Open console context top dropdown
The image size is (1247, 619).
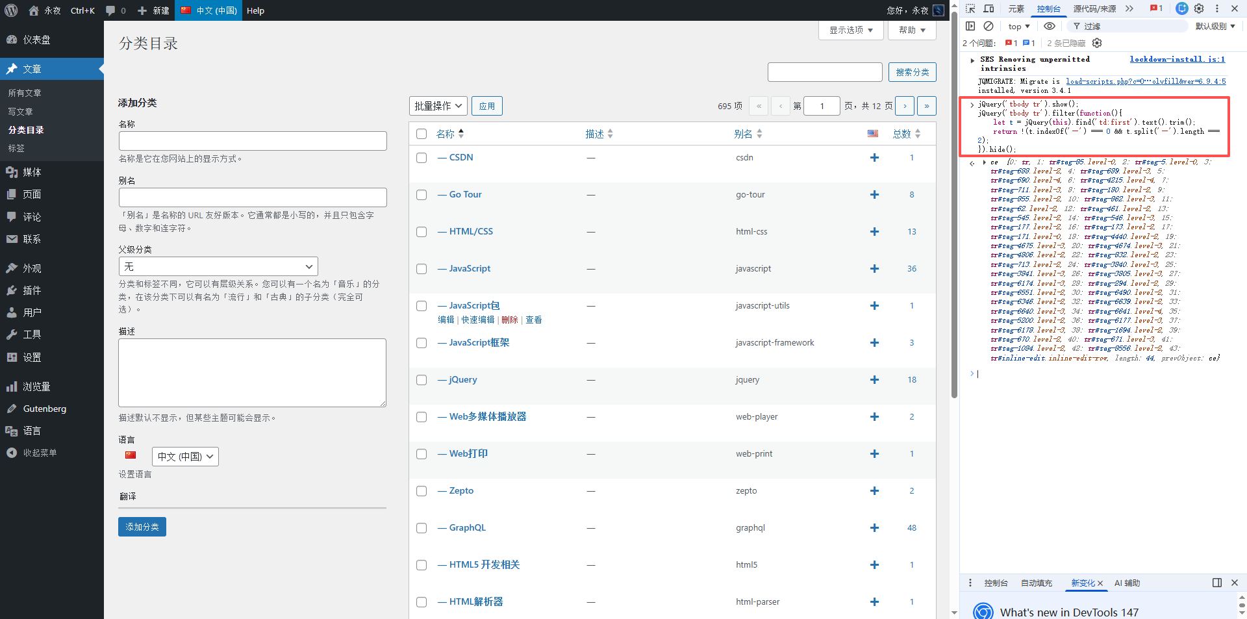pyautogui.click(x=1019, y=26)
